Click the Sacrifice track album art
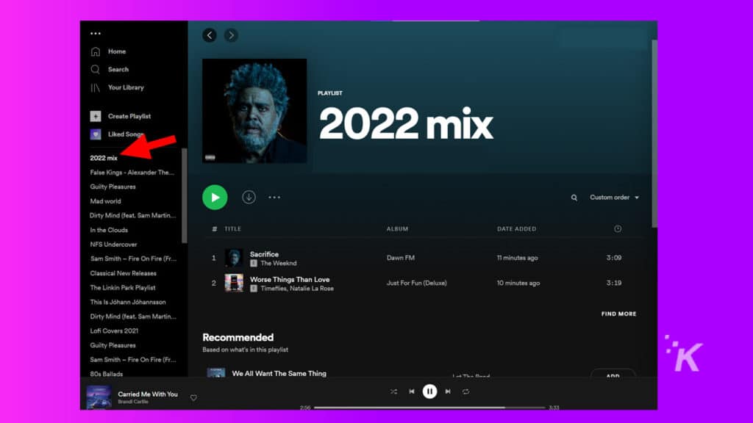Screen dimensions: 753x423 (234, 258)
